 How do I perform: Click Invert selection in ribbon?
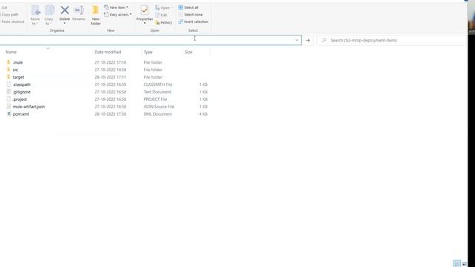[x=193, y=22]
